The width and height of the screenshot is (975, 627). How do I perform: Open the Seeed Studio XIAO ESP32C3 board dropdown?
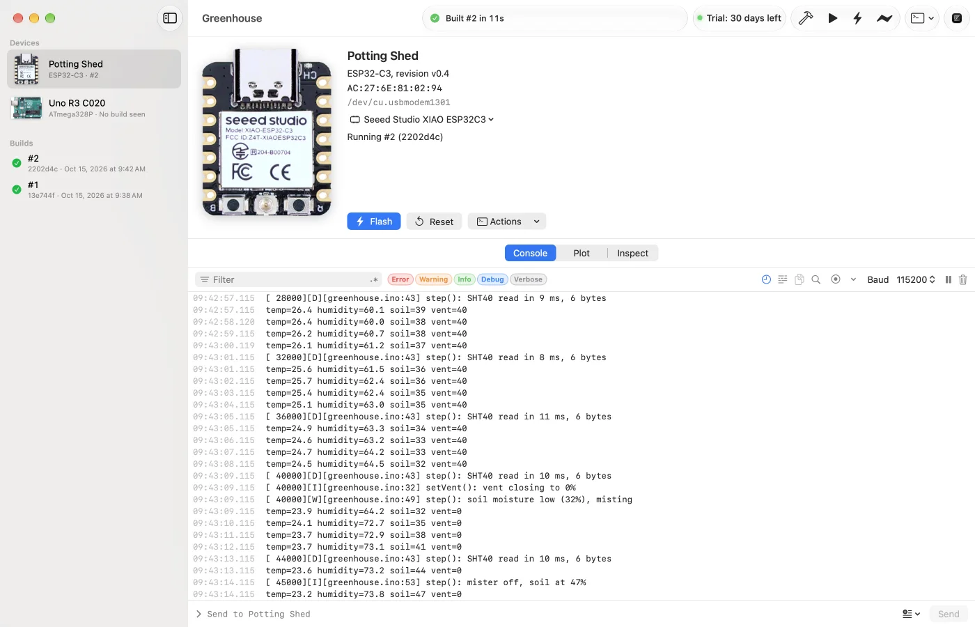(x=422, y=119)
